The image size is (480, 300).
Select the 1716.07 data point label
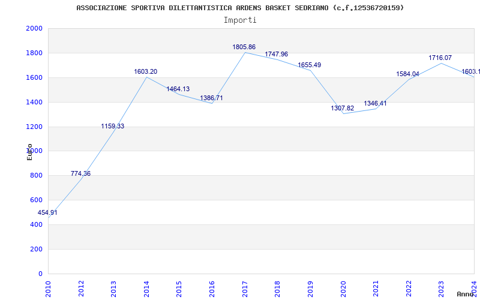[440, 58]
